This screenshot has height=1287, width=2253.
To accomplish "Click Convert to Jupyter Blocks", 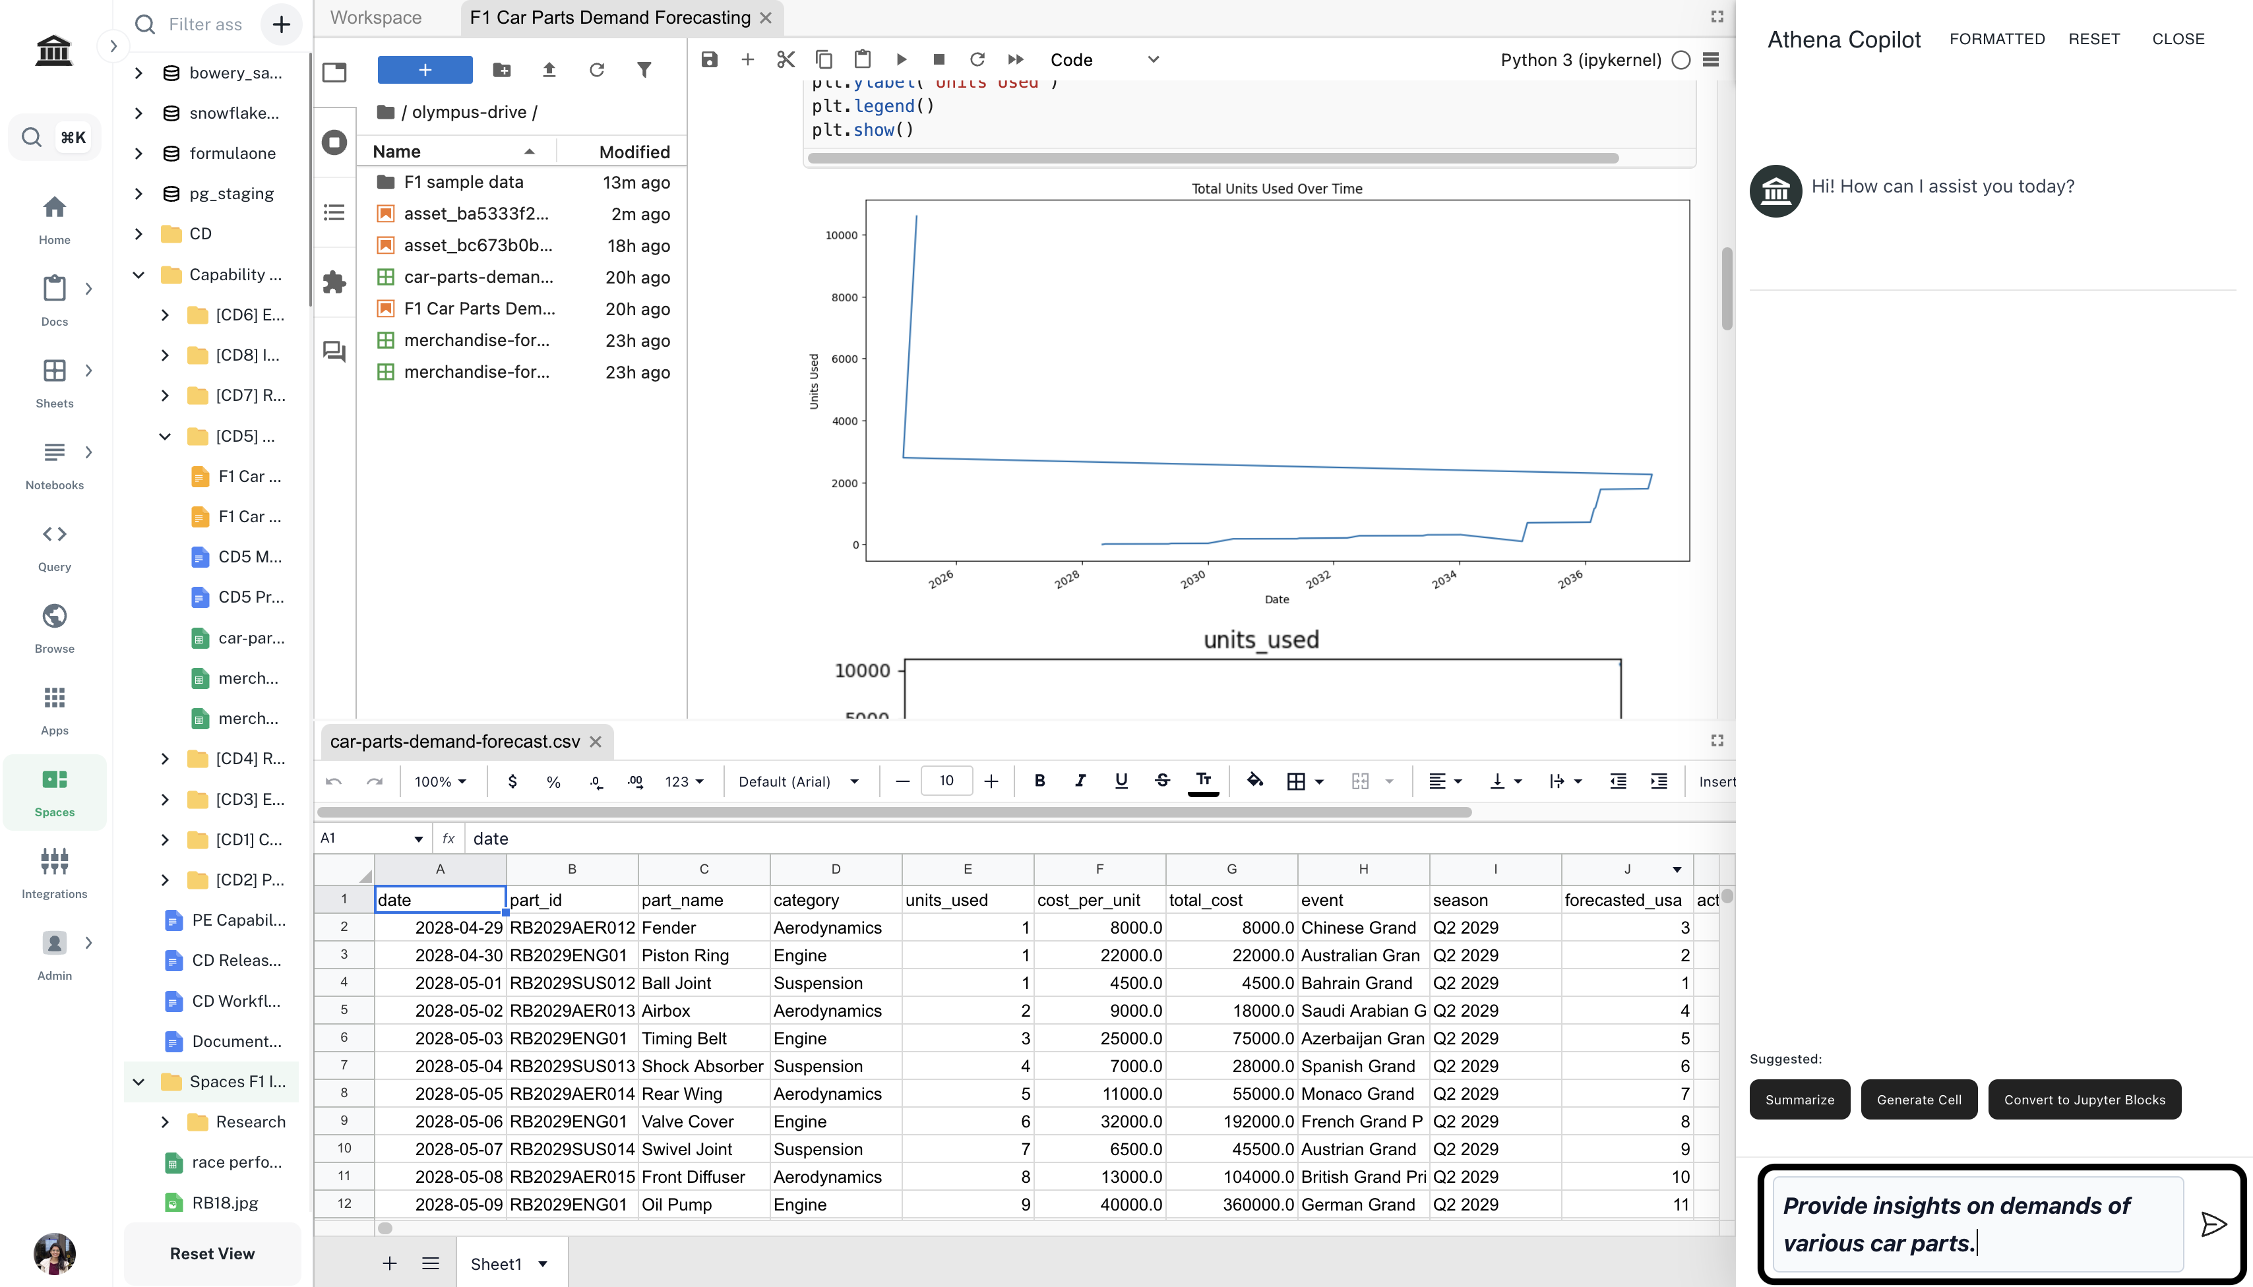I will point(2084,1100).
